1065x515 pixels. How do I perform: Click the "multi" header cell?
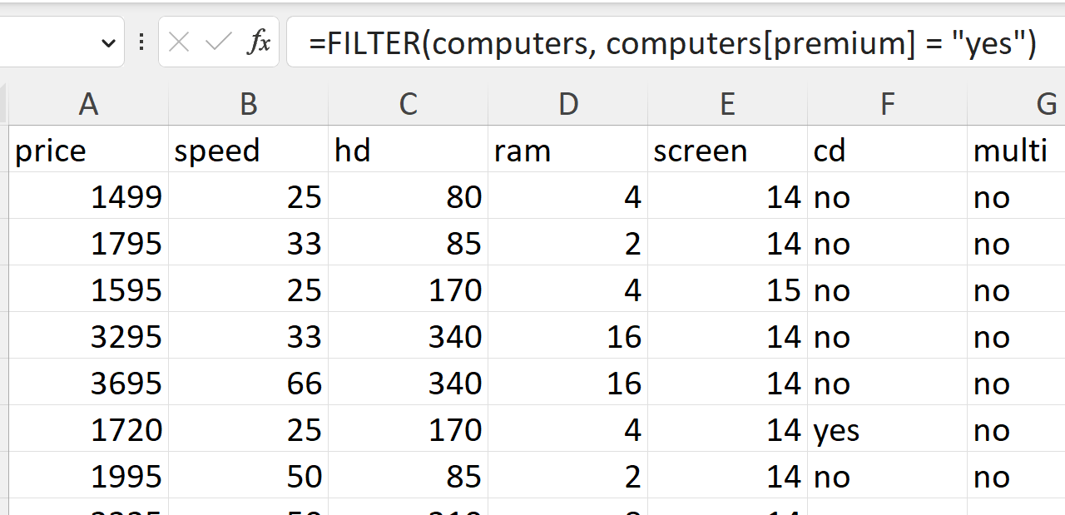coord(1015,151)
